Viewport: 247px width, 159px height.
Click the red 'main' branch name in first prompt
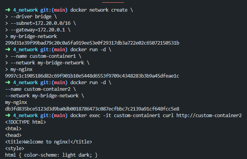point(59,10)
